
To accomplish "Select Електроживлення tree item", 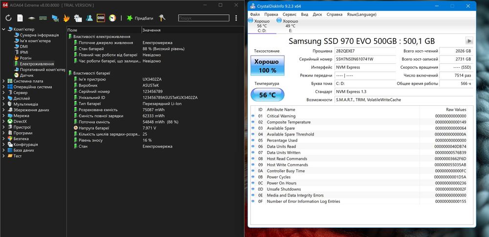I will [x=37, y=64].
